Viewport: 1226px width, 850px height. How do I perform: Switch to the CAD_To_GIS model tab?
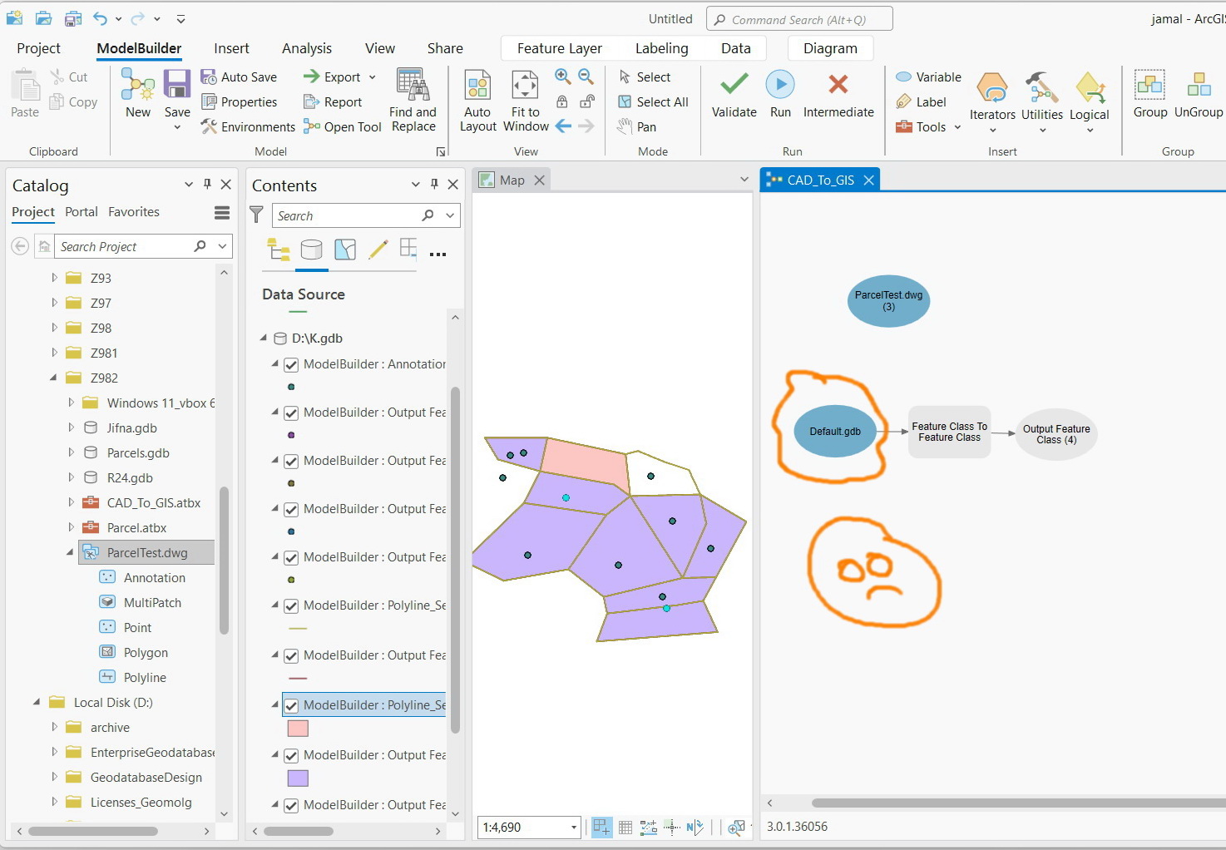[x=818, y=179]
